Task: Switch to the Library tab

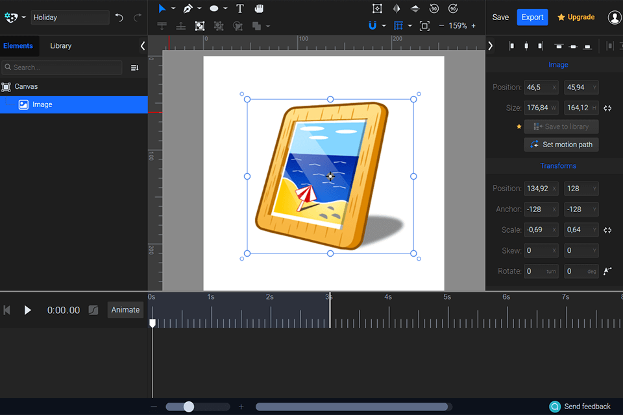Action: click(x=60, y=45)
